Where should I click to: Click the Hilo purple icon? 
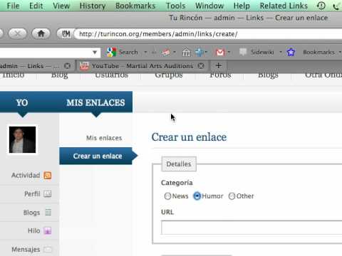[48, 230]
